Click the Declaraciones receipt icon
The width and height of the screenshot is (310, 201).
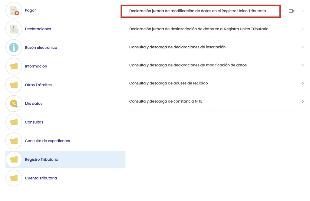(14, 29)
